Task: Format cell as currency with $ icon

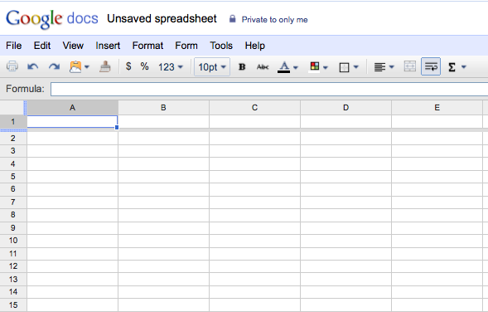Action: pos(128,66)
